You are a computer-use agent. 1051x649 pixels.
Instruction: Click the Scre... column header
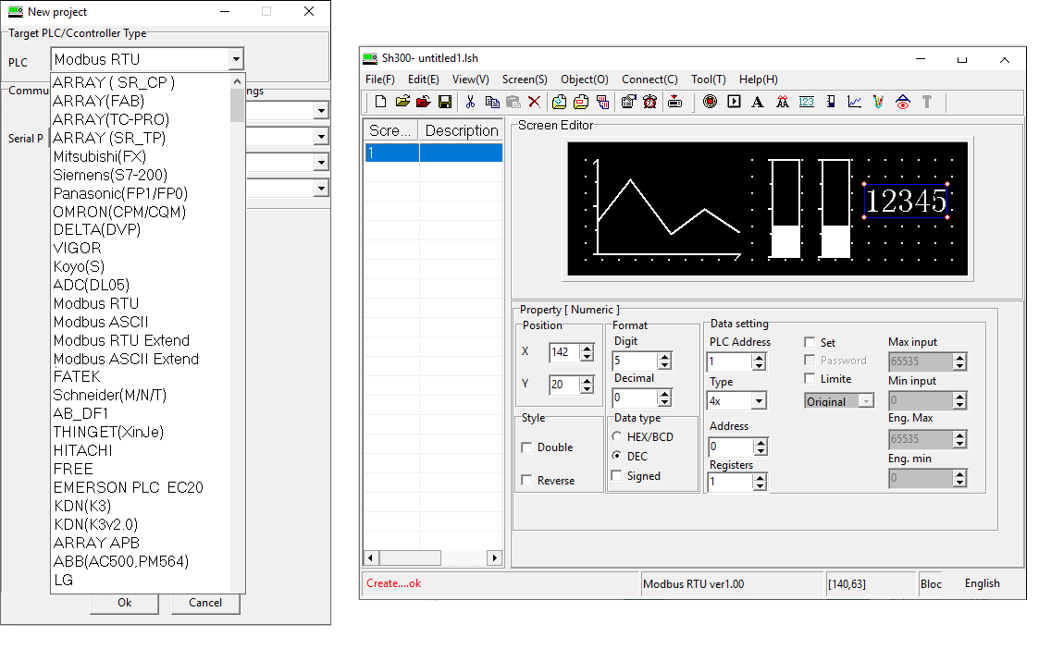pos(390,130)
